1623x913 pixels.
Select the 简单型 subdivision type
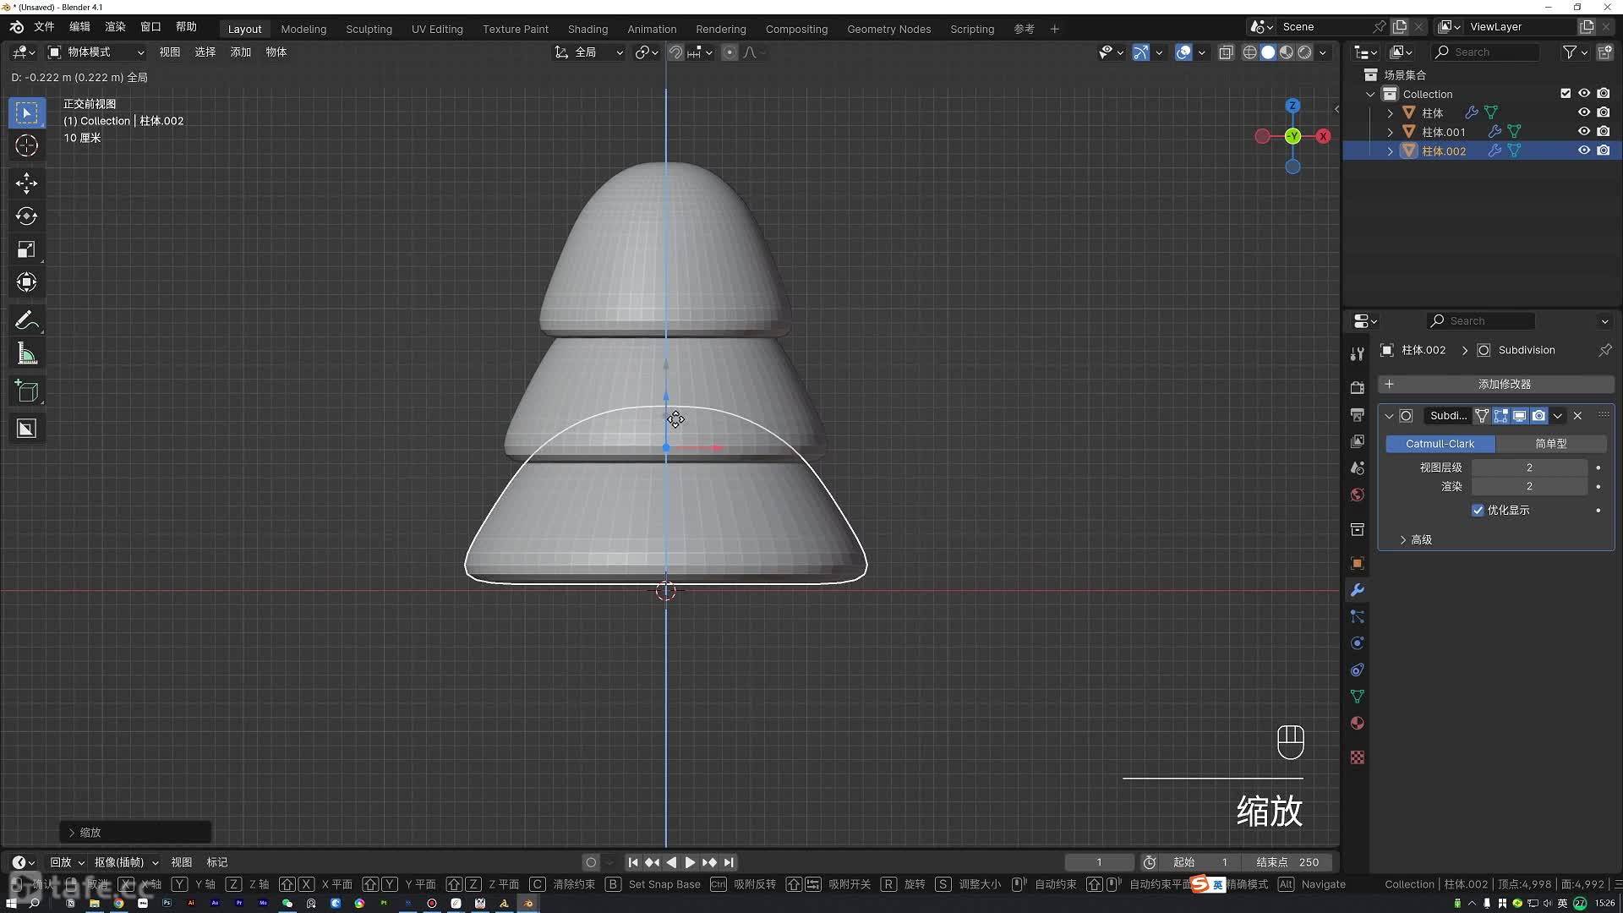[x=1550, y=444]
